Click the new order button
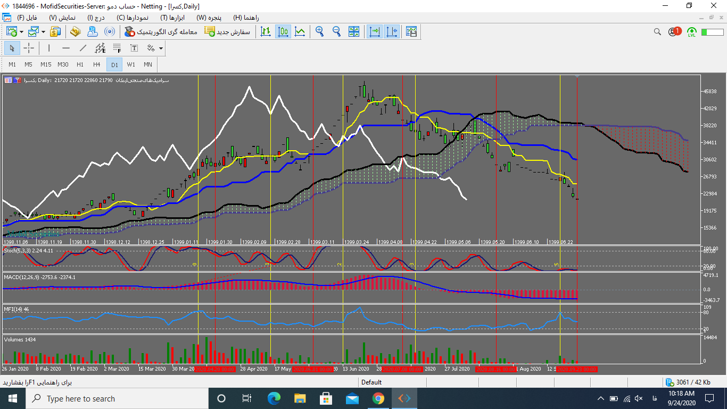Viewport: 727px width, 409px height. click(227, 32)
